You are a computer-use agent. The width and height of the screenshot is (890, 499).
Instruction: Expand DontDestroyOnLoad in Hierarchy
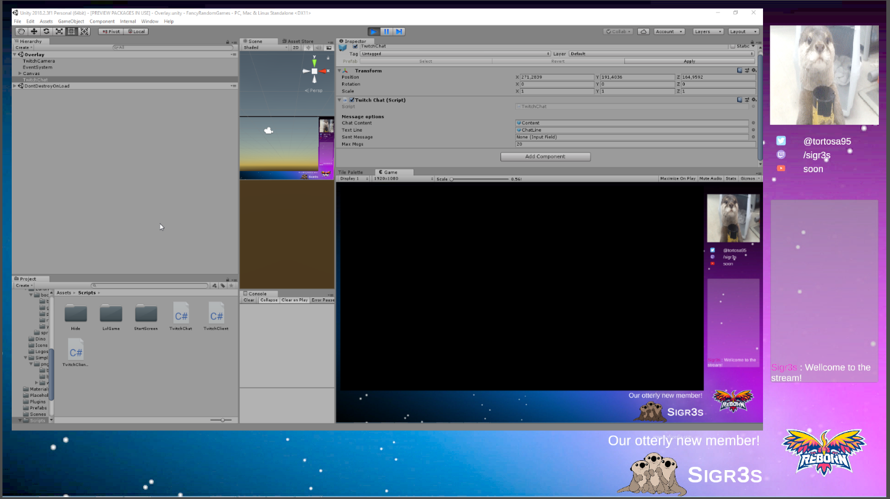tap(15, 86)
